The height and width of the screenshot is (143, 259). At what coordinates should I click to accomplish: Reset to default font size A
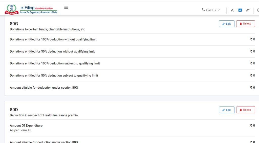240,10
